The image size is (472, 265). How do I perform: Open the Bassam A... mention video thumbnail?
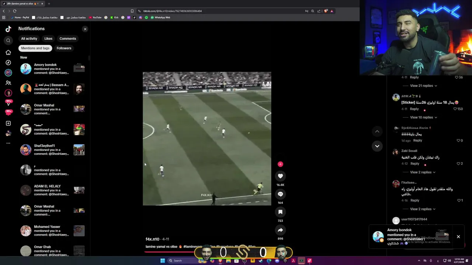pyautogui.click(x=79, y=89)
